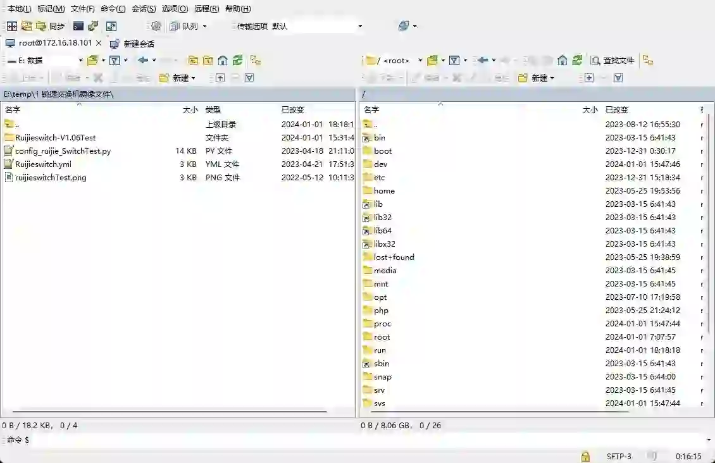The height and width of the screenshot is (463, 715).
Task: Select the etc folder in remote panel
Action: tap(379, 177)
